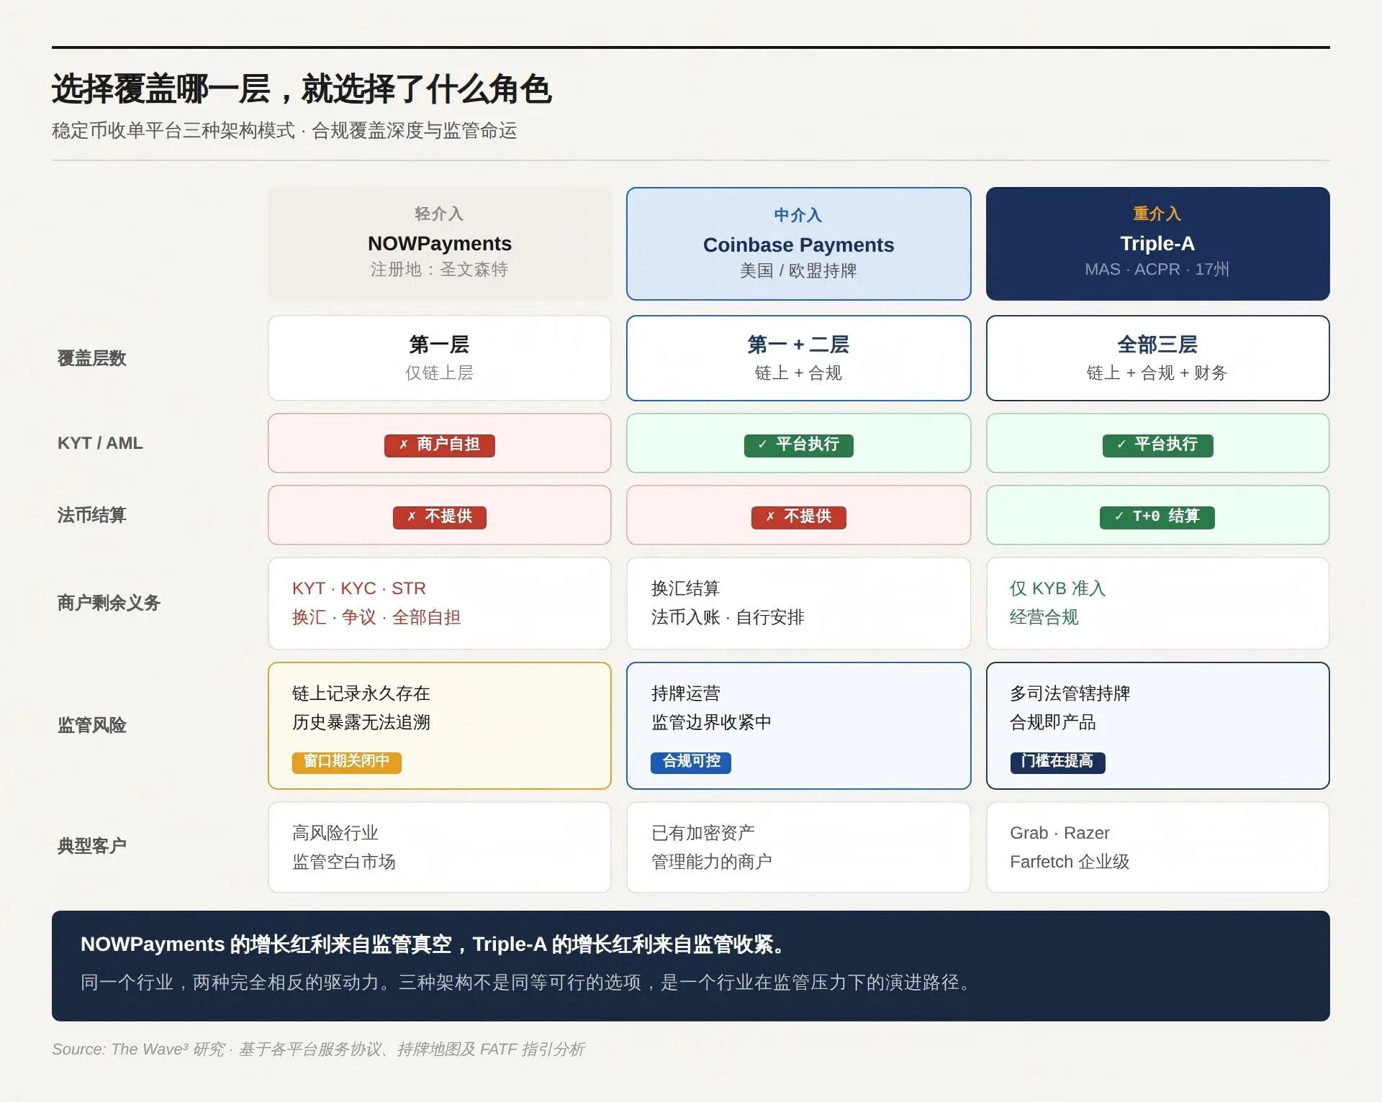This screenshot has width=1382, height=1102.
Task: Click the blue 合规可控 tag
Action: click(690, 762)
